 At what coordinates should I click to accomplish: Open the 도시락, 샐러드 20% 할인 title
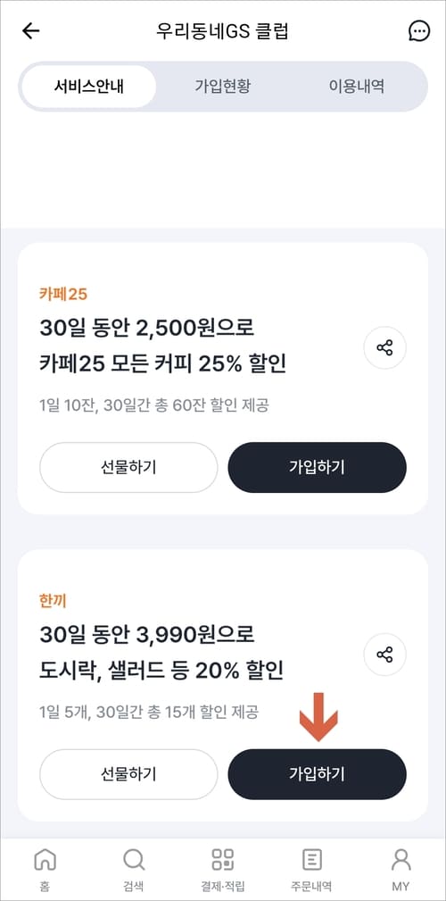[x=161, y=654]
